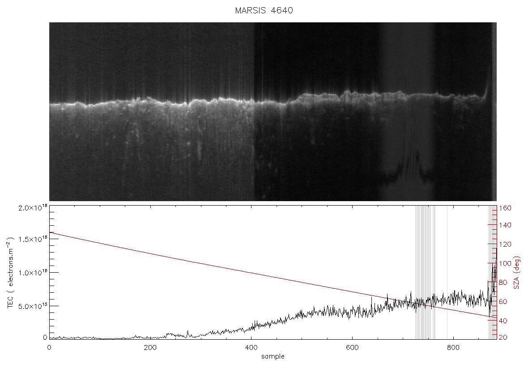The image size is (528, 371).
Task: Click the thin gray line near sample 790
Action: click(x=447, y=273)
